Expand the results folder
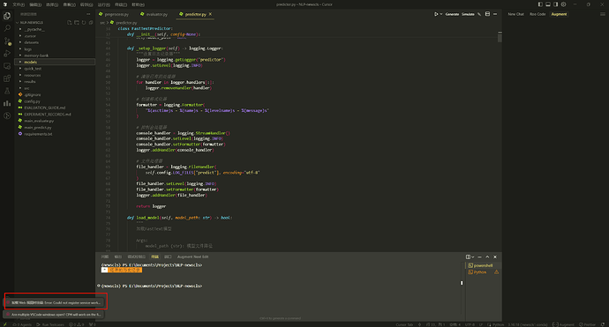Viewport: 609px width, 327px height. pos(55,81)
